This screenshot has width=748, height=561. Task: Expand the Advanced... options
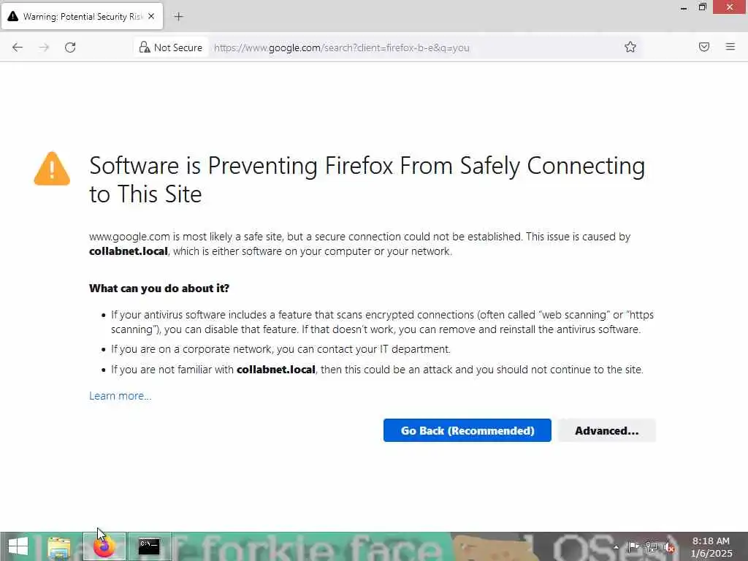(606, 430)
